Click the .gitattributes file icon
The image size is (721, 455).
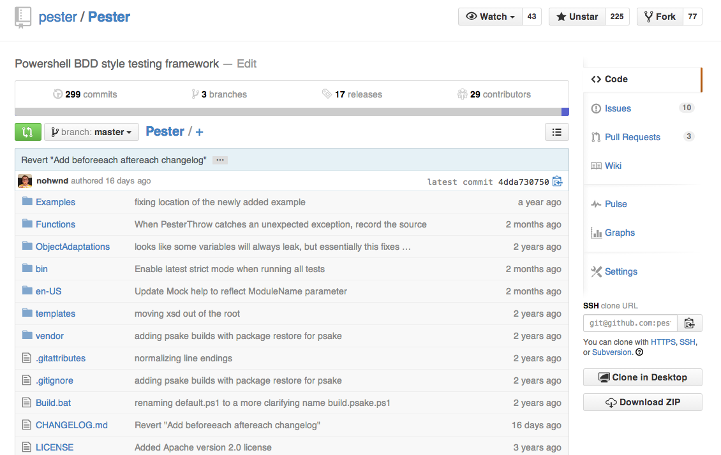click(27, 357)
